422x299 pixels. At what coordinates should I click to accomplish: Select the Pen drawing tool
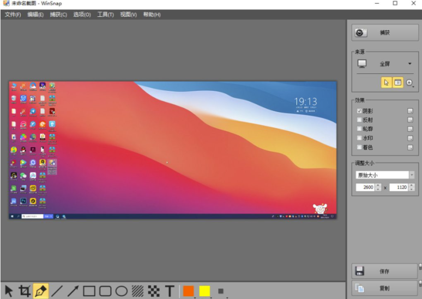[x=41, y=291]
